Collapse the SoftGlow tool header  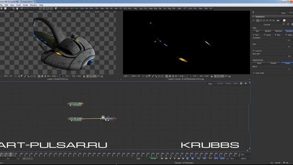tap(254, 17)
